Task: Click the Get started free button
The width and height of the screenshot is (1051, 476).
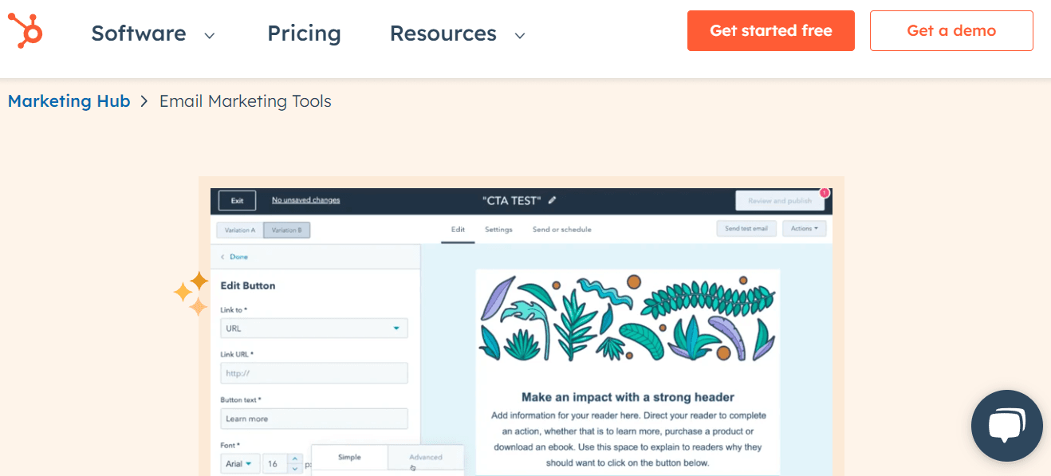Action: click(770, 30)
